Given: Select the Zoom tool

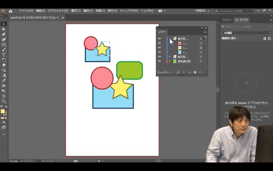Looking at the screenshot, I should (x=4, y=101).
